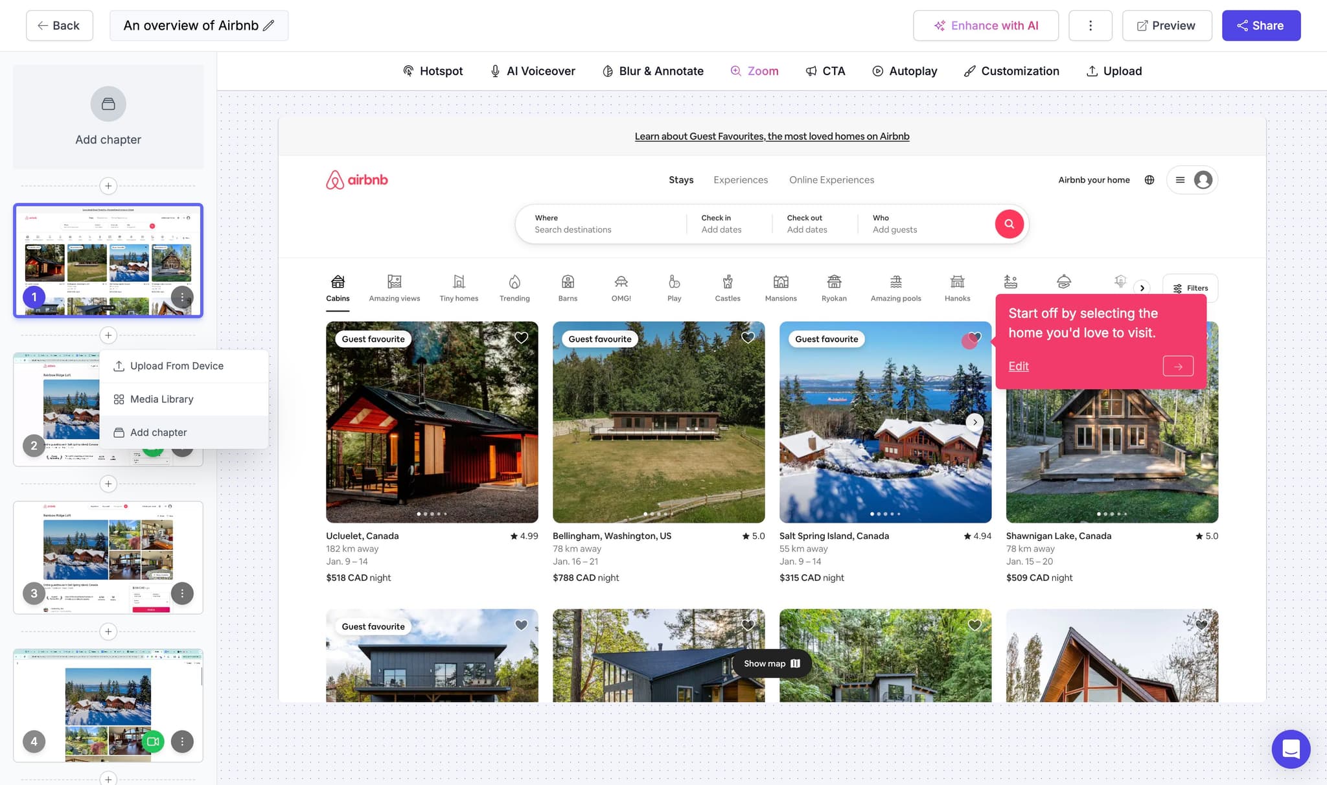Open the top bar three-dot menu
Screen dimensions: 1327x785
click(1090, 26)
